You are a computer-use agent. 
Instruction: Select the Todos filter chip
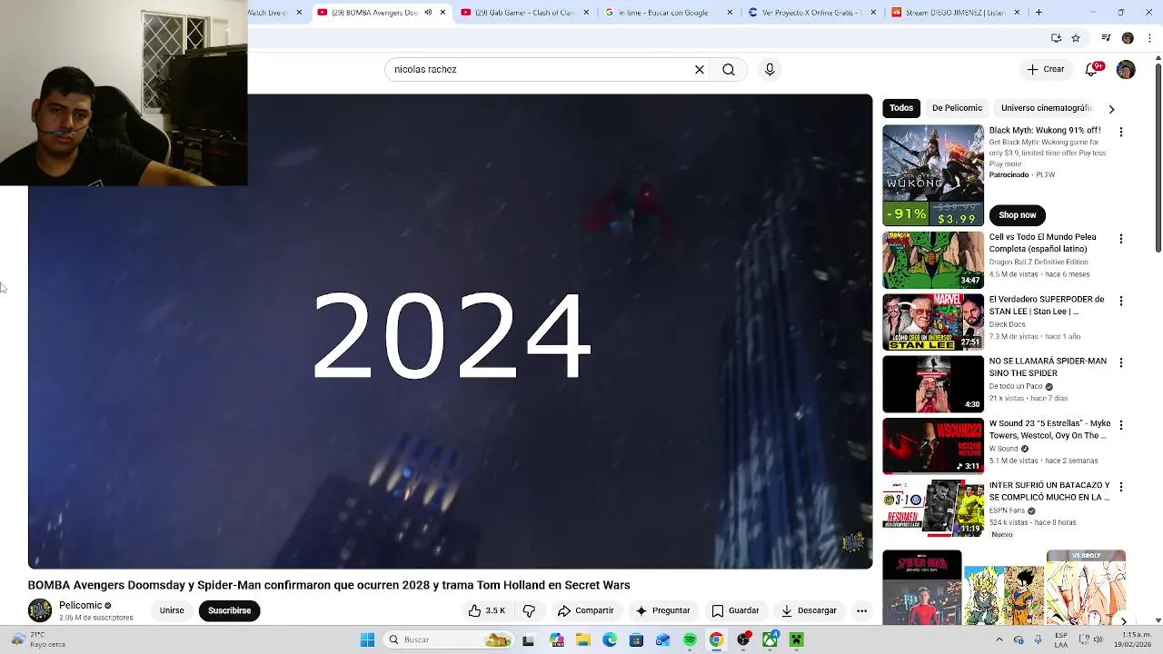(x=901, y=108)
